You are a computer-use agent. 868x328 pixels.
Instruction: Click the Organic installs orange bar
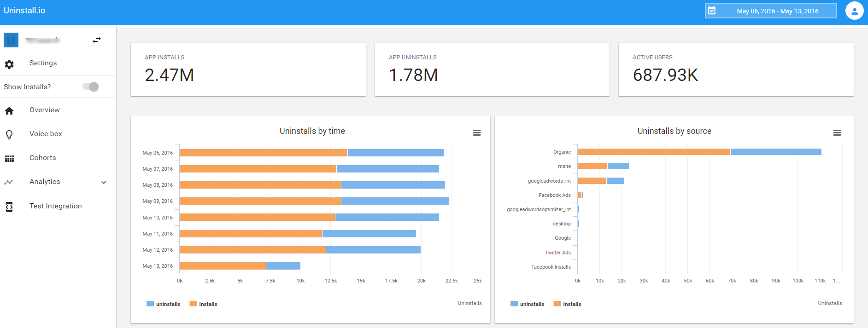(653, 152)
